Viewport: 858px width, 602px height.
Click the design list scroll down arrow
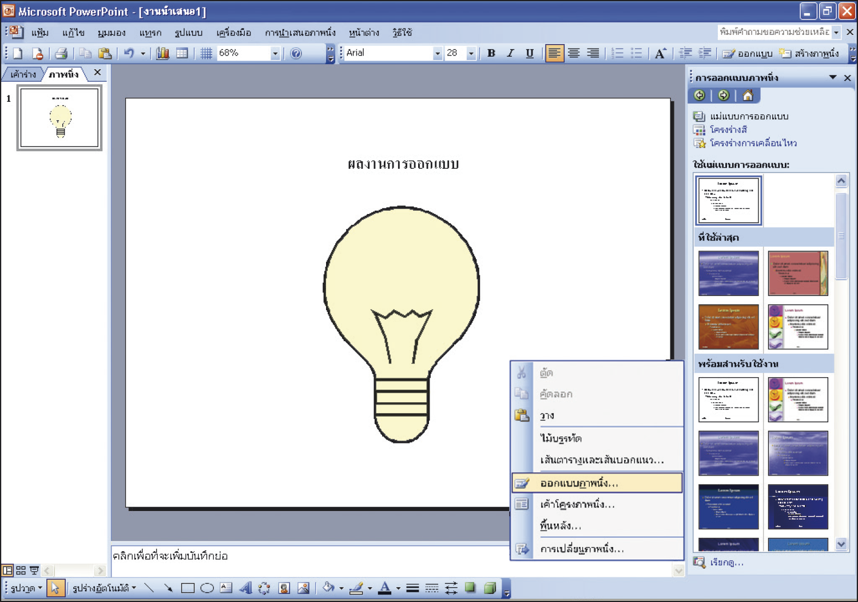[841, 544]
